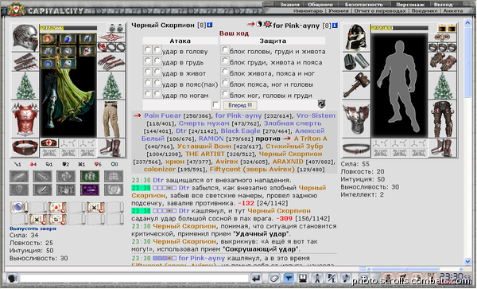The width and height of the screenshot is (477, 289).
Task: Toggle the blue chat filter icon
Action: click(x=289, y=278)
